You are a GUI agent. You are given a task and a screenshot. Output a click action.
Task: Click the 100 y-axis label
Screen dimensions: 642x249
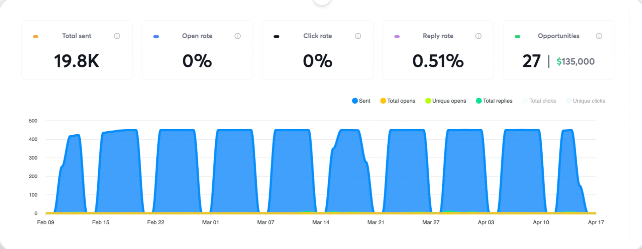33,195
